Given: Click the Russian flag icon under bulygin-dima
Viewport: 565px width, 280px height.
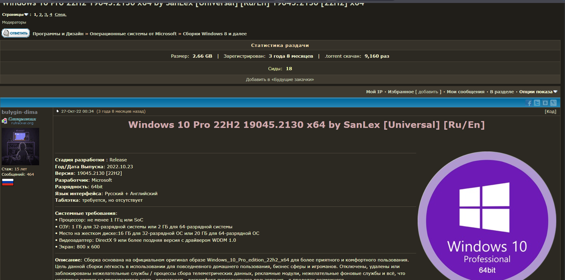Looking at the screenshot, I should point(8,182).
